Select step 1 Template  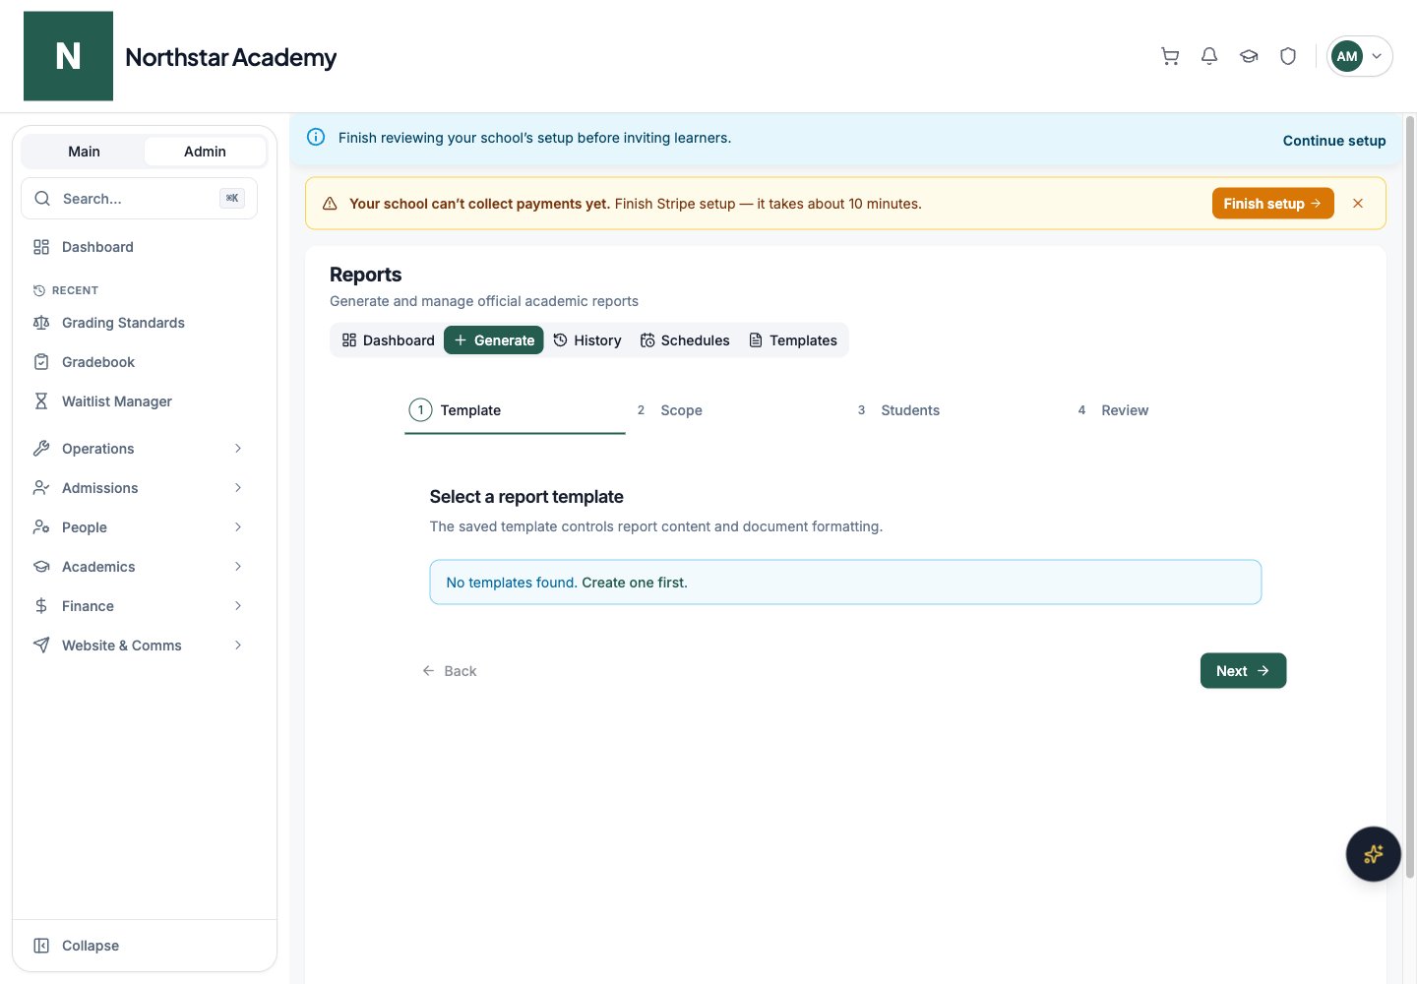(515, 410)
